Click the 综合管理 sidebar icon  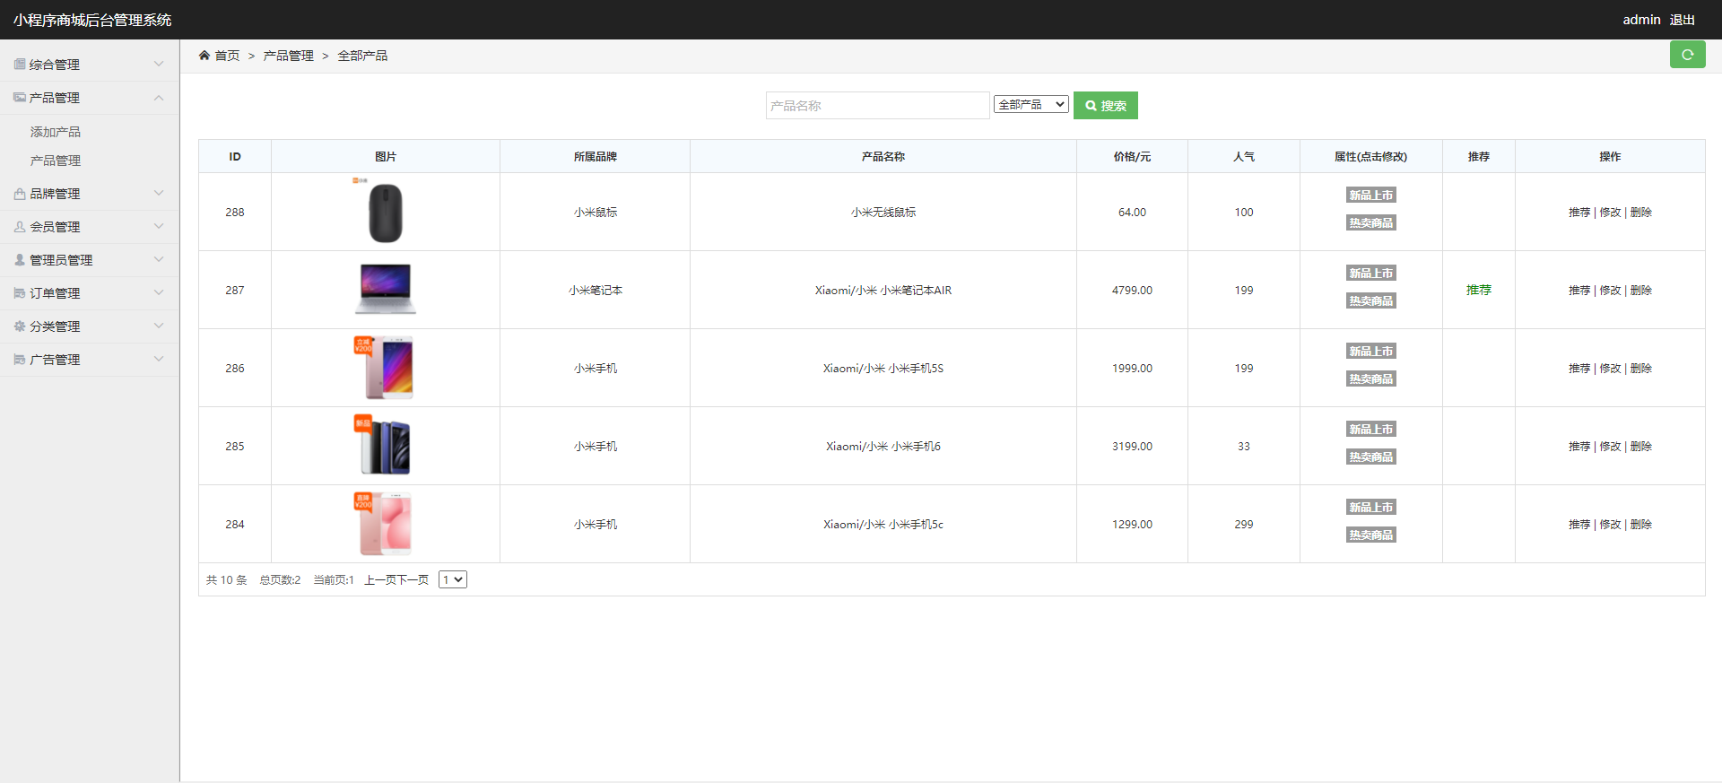(19, 65)
